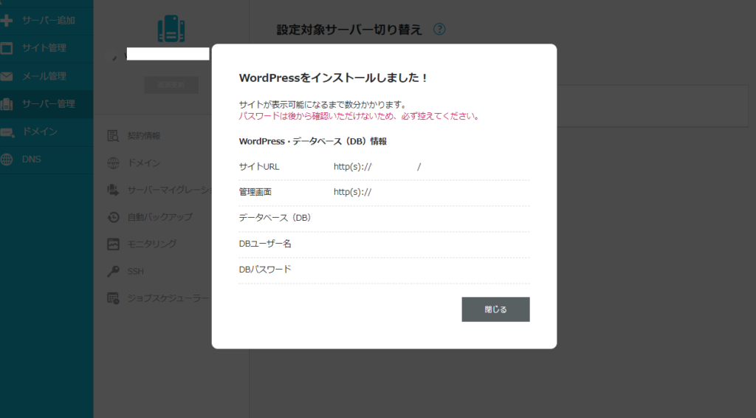Click the WordPress・データベース（DB）情報 subheading
This screenshot has width=756, height=418.
click(x=313, y=141)
